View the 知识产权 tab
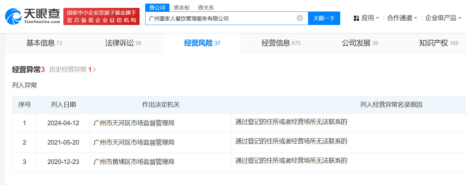This screenshot has width=466, height=185. pos(438,43)
